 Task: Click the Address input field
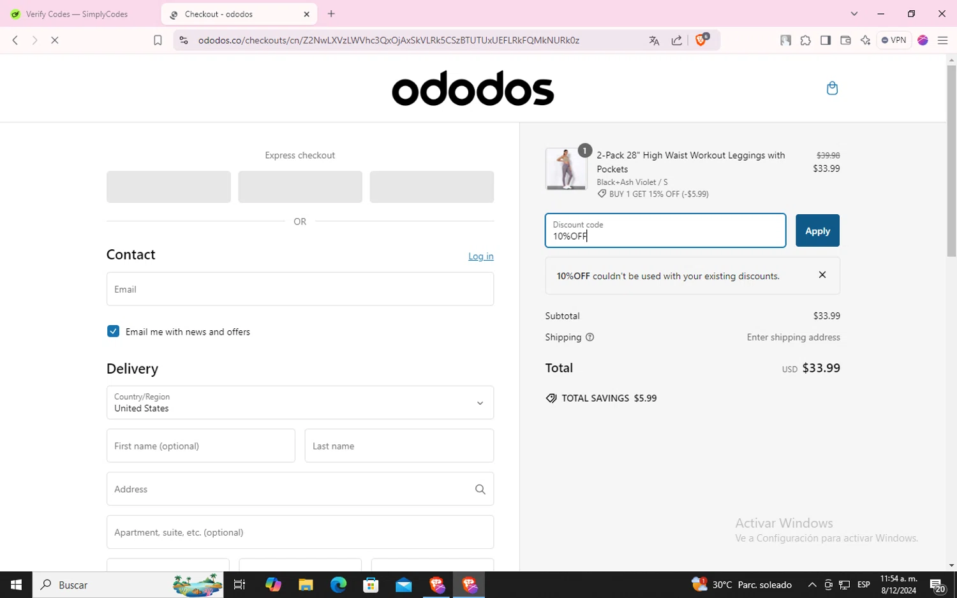point(300,489)
